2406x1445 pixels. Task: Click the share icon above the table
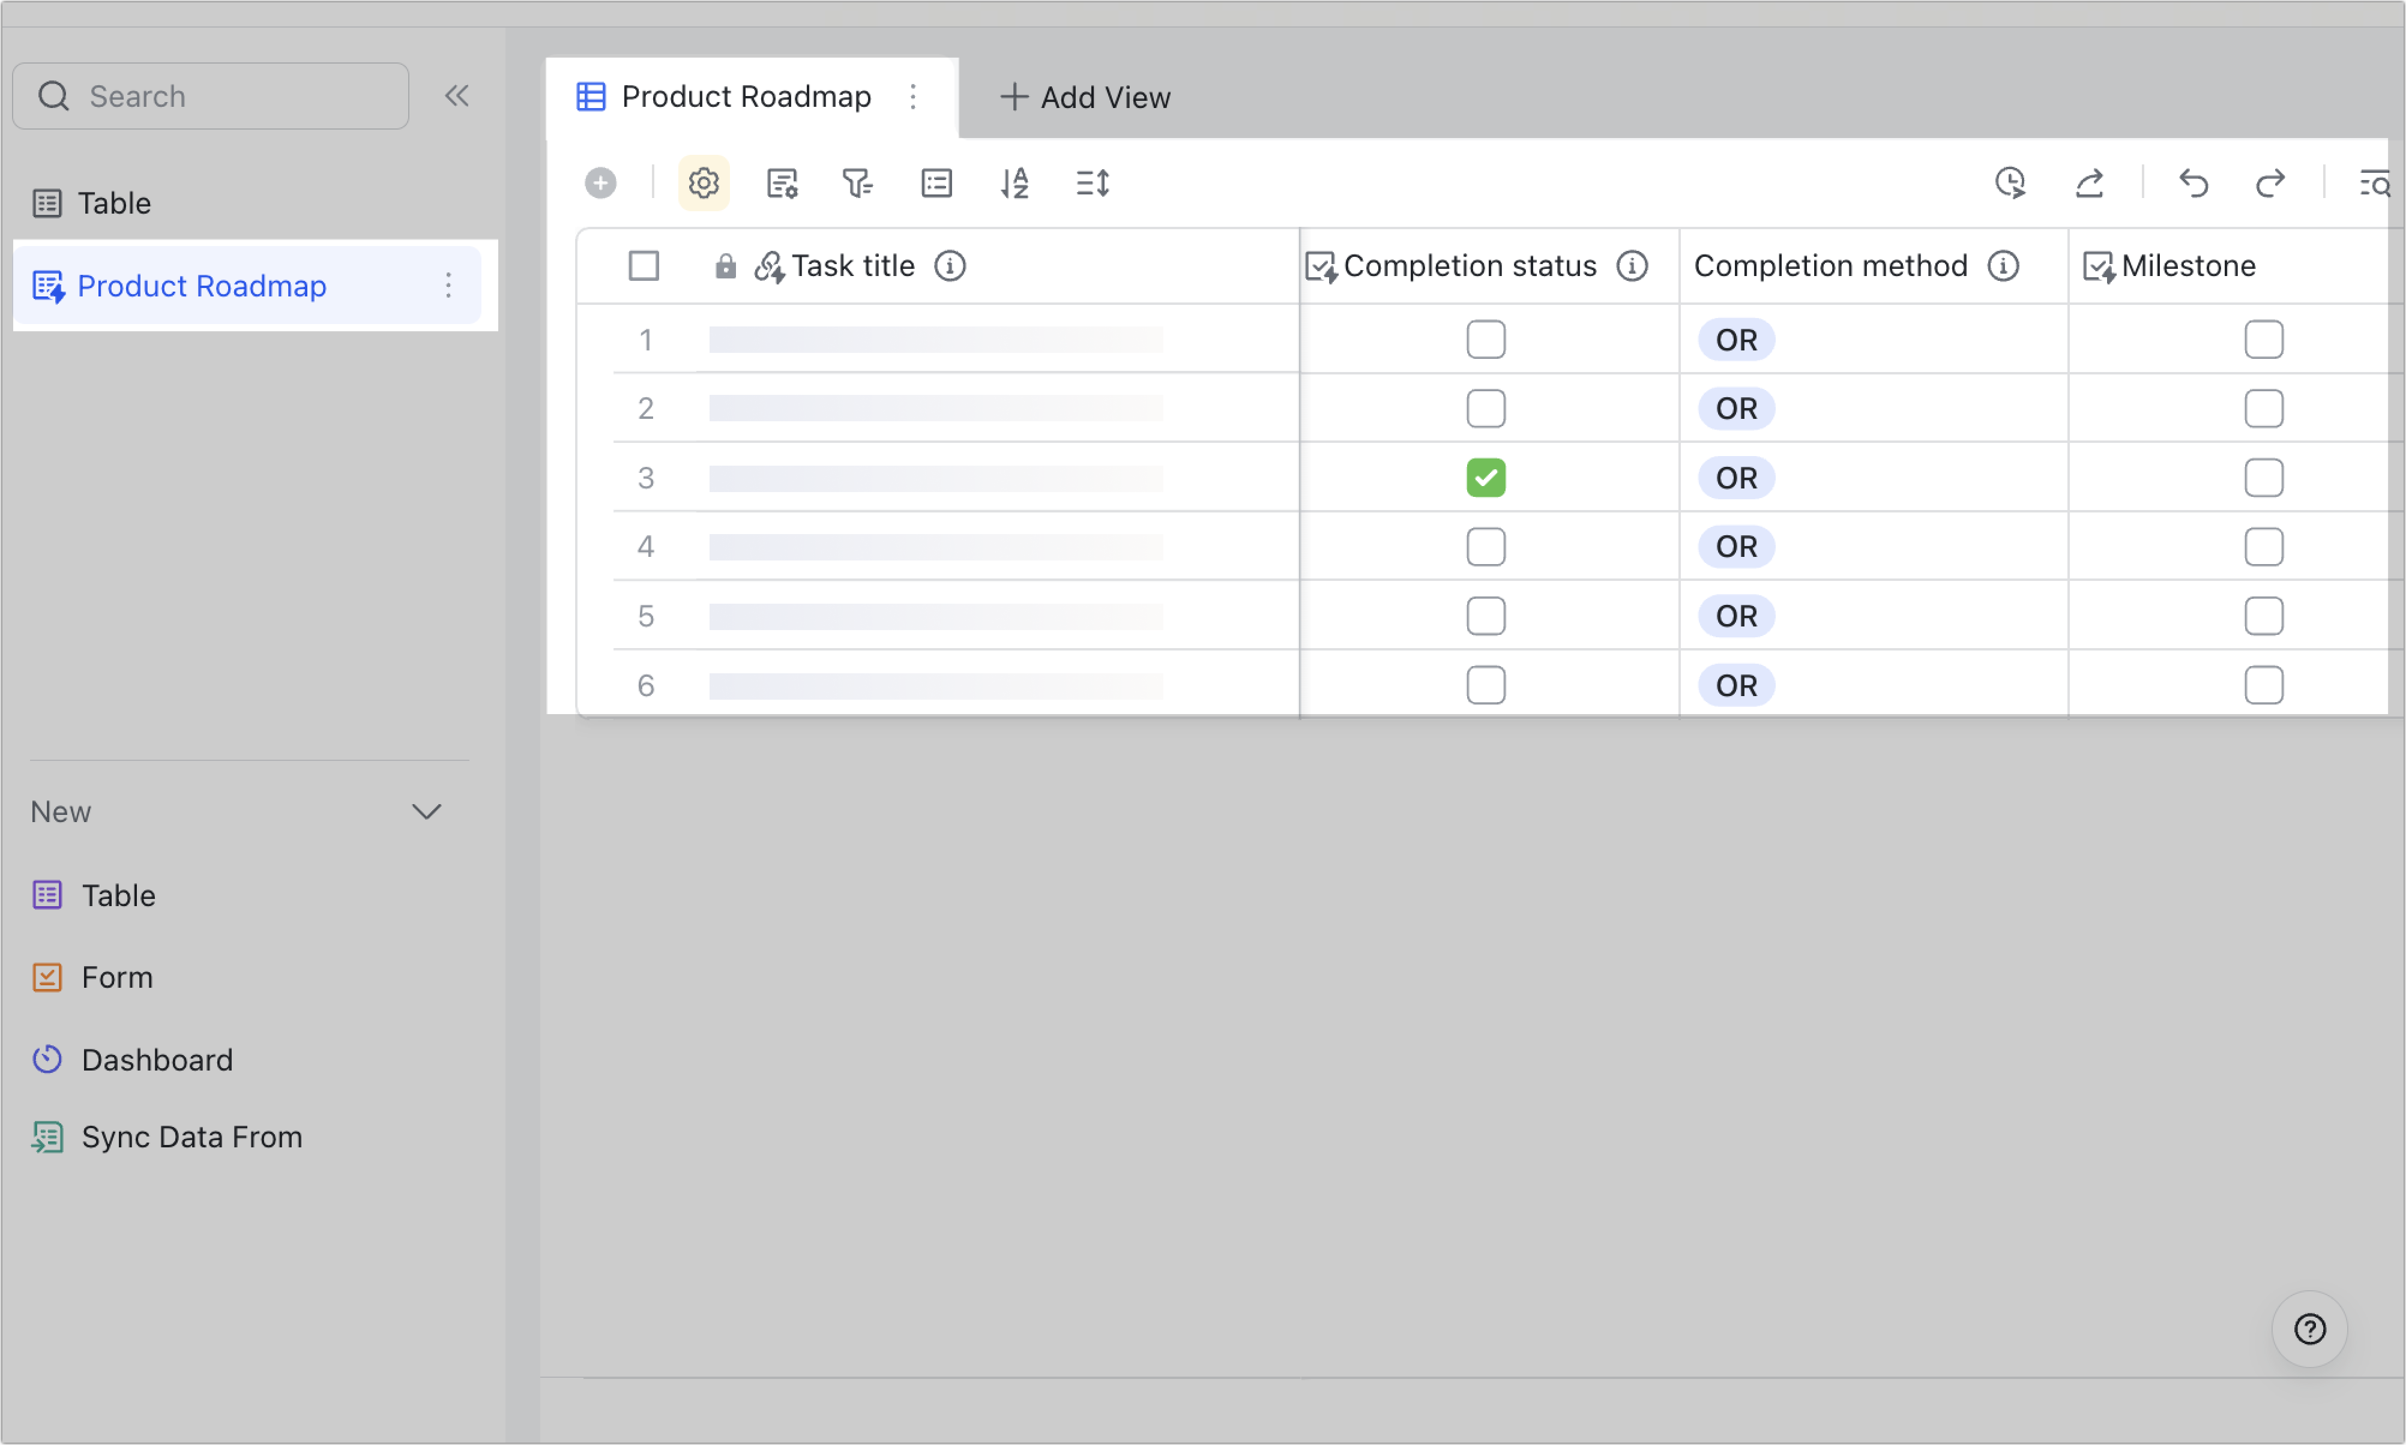(2090, 183)
